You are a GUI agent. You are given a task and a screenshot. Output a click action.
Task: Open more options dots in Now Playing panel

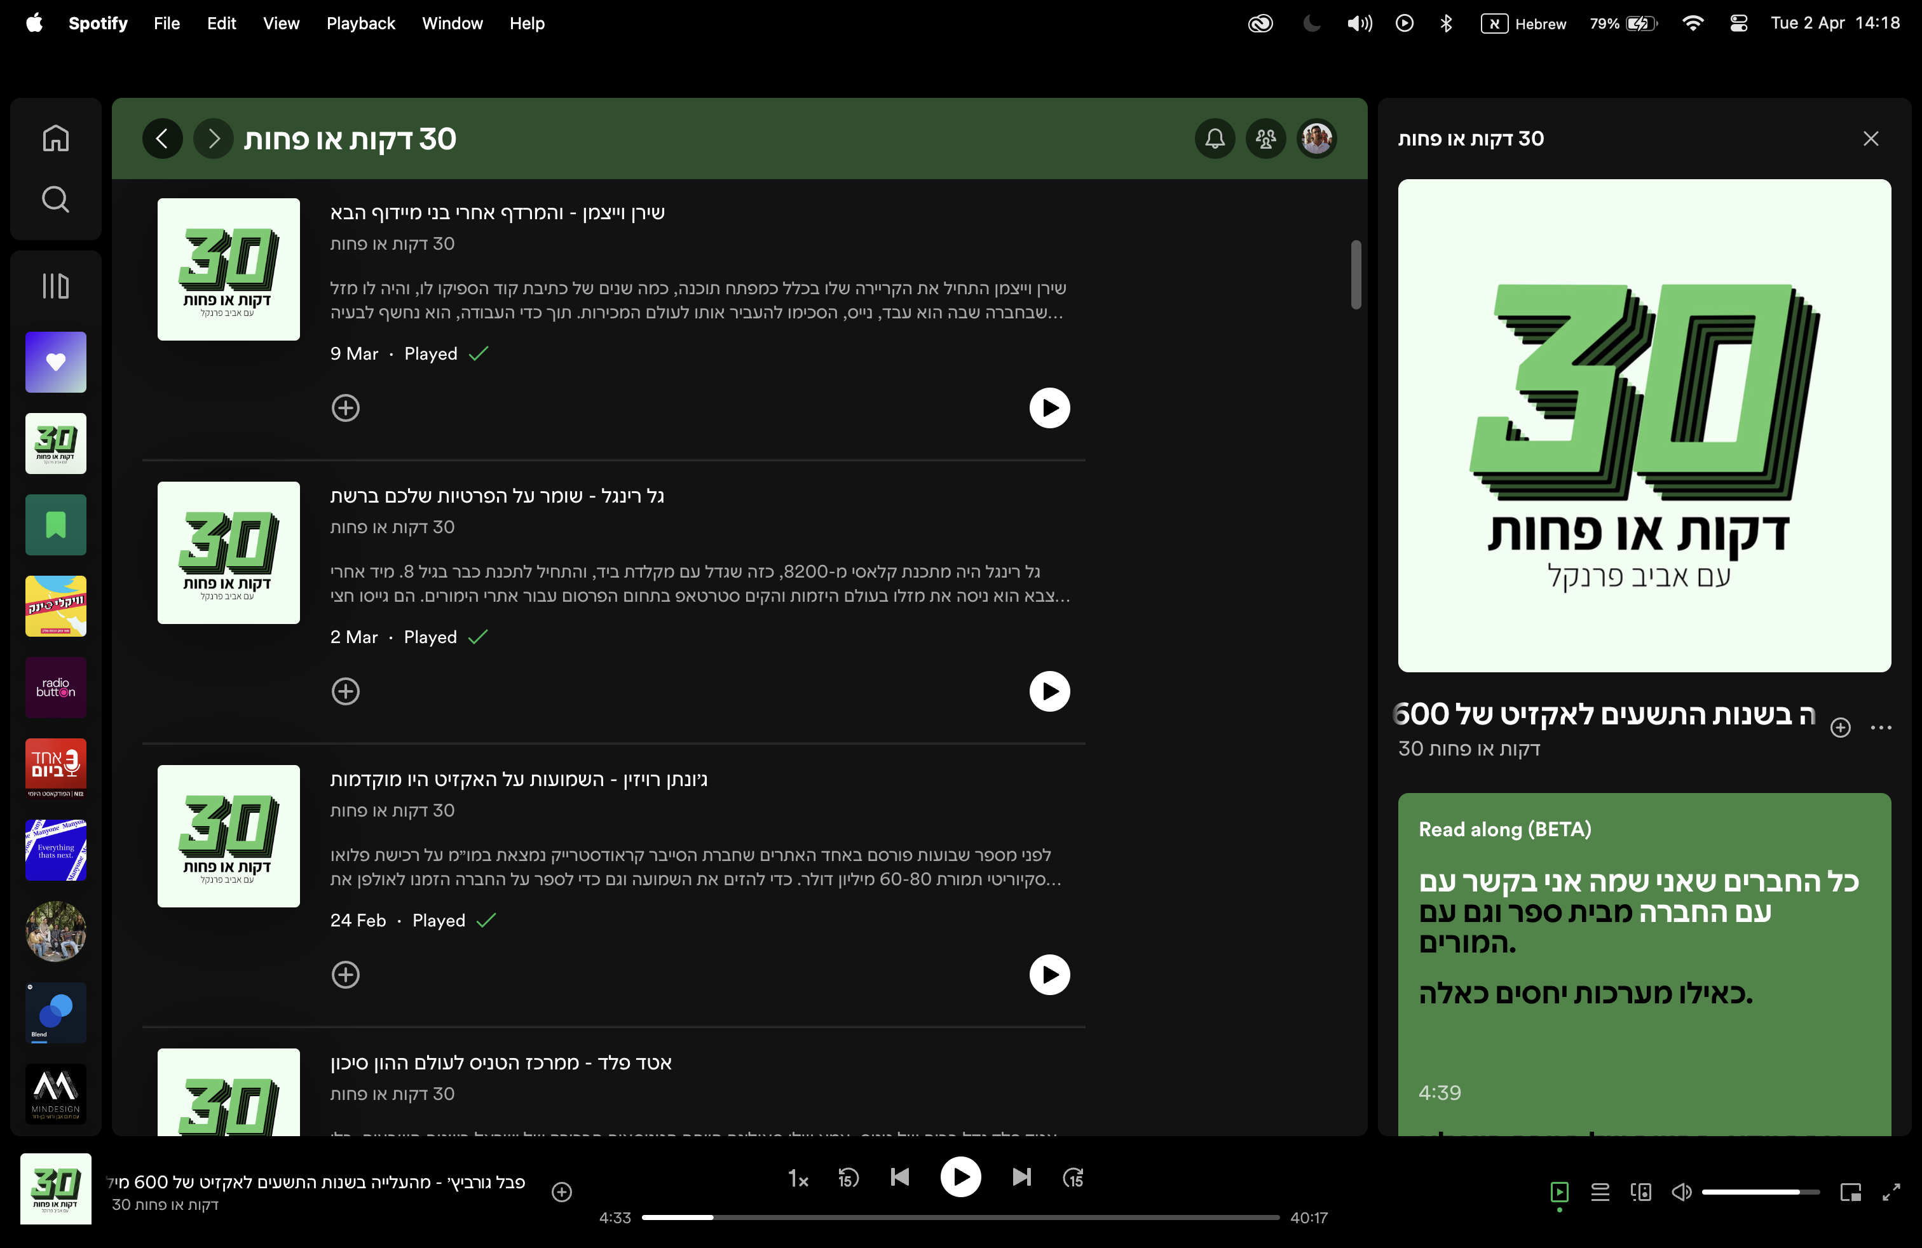click(1881, 728)
